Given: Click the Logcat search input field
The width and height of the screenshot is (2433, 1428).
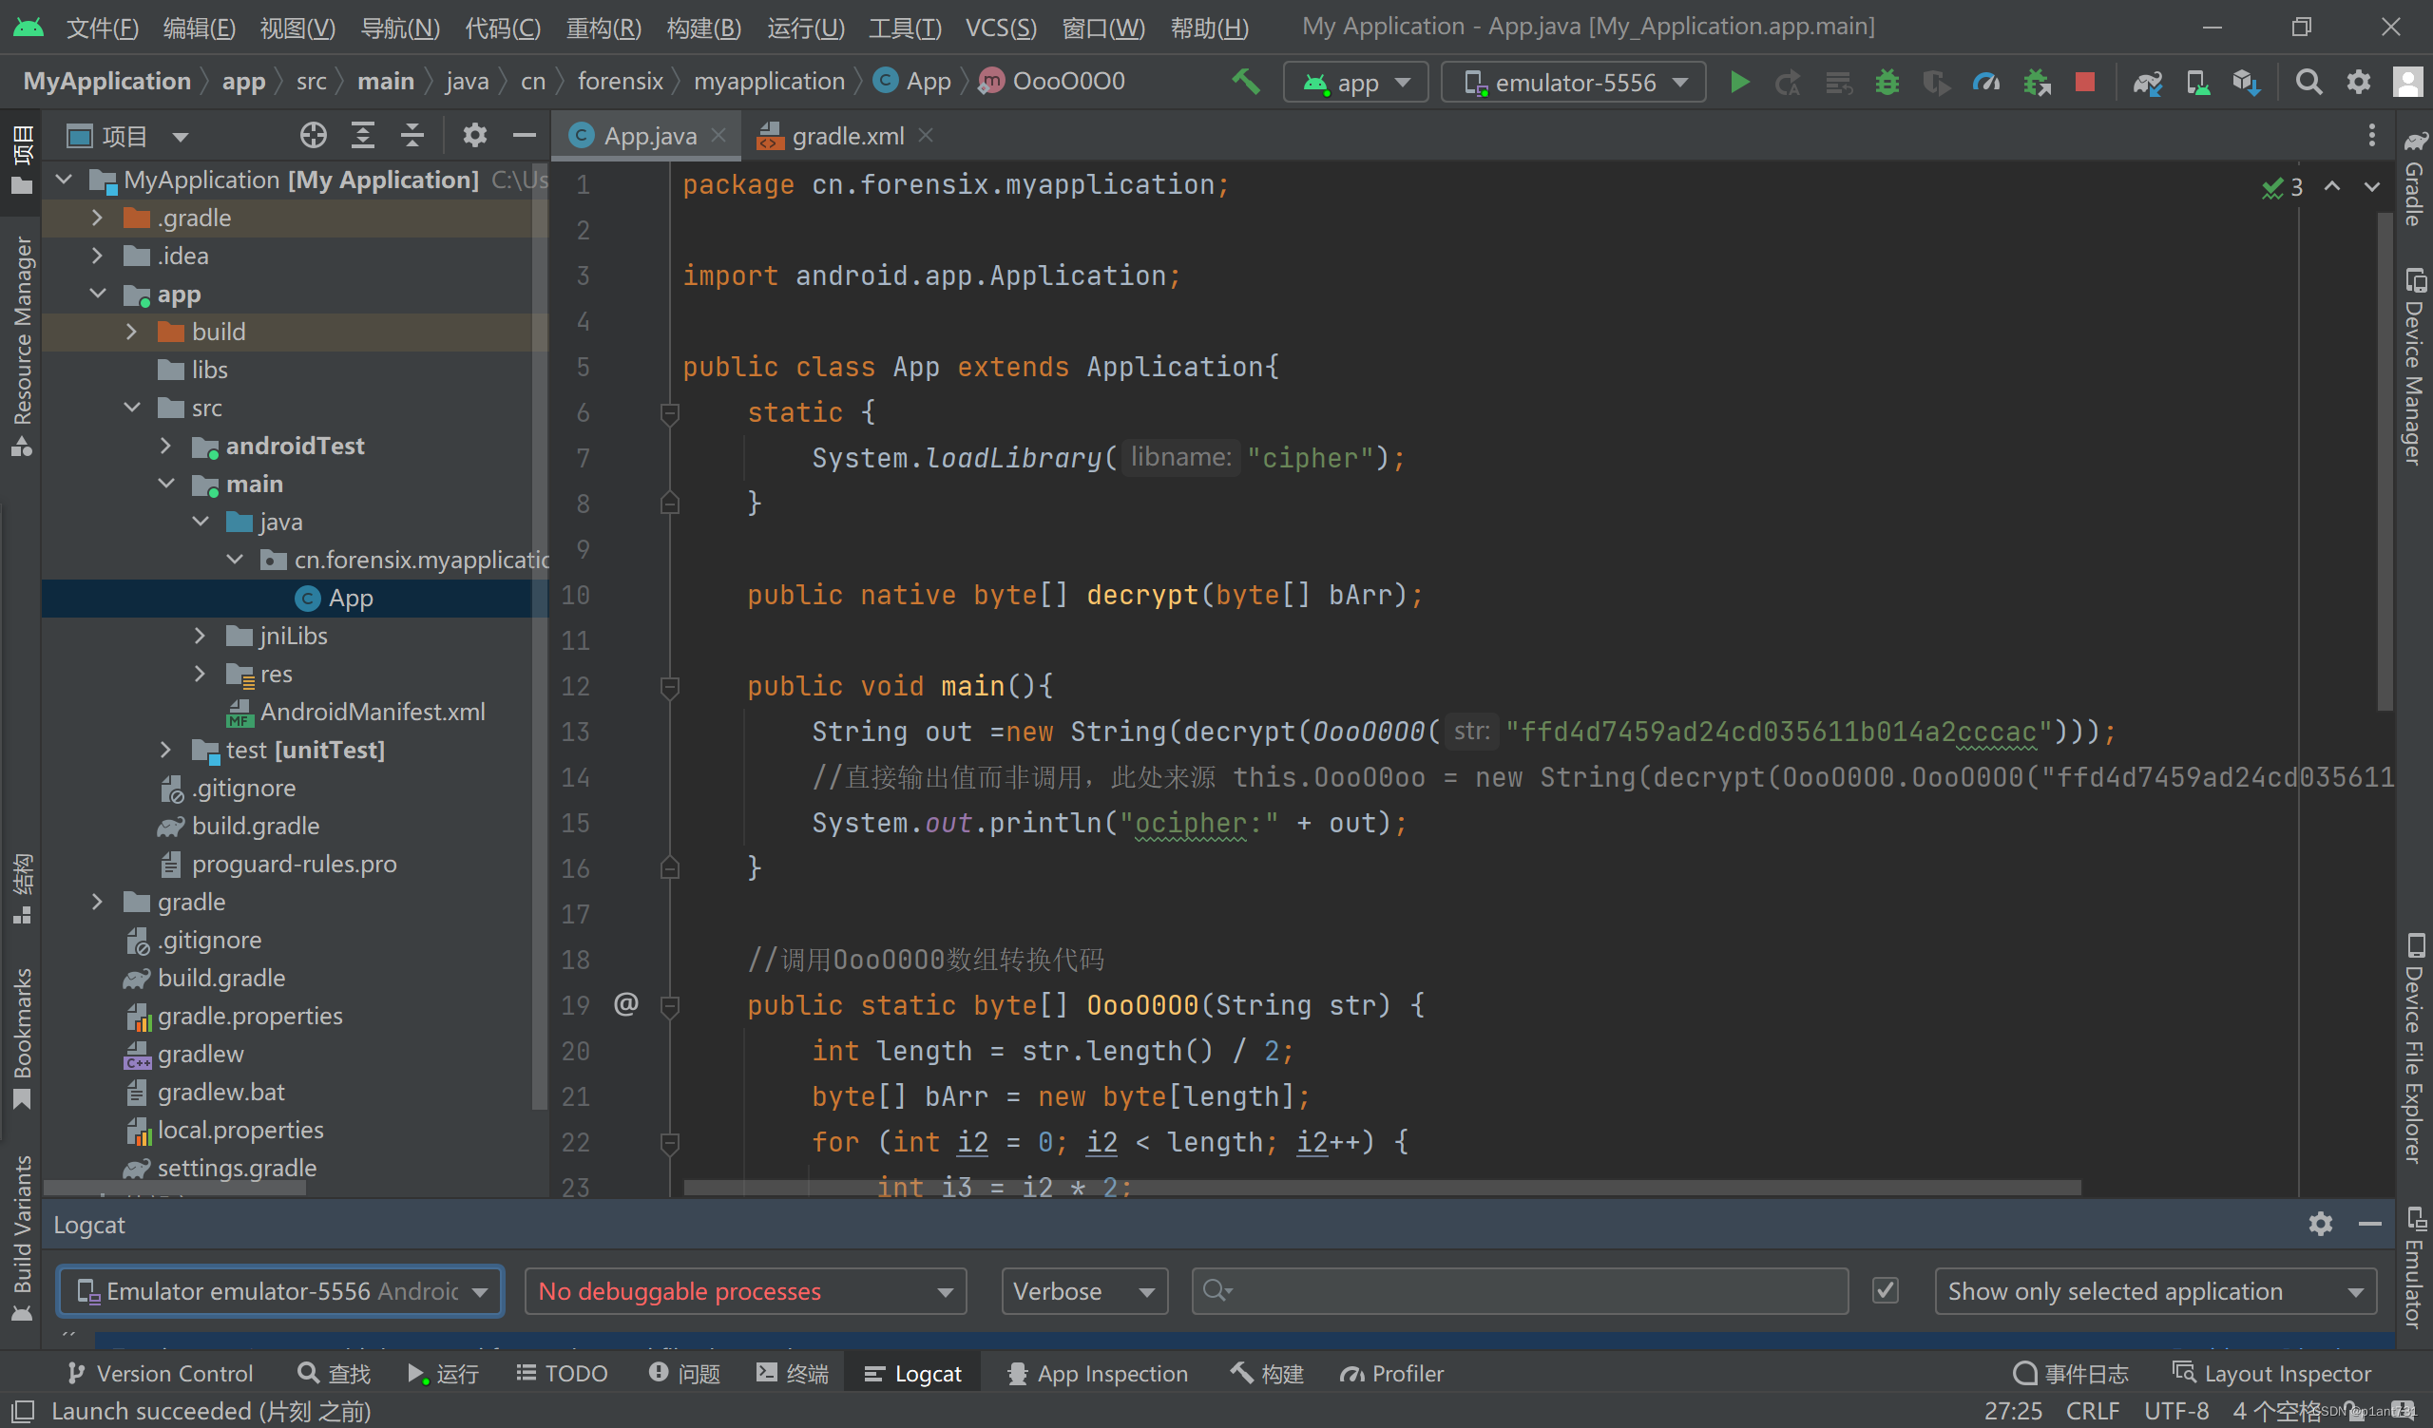Looking at the screenshot, I should pos(1520,1291).
